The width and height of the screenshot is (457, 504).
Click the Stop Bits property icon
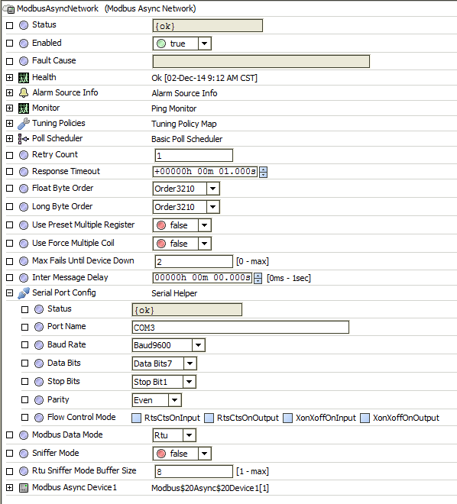point(39,382)
